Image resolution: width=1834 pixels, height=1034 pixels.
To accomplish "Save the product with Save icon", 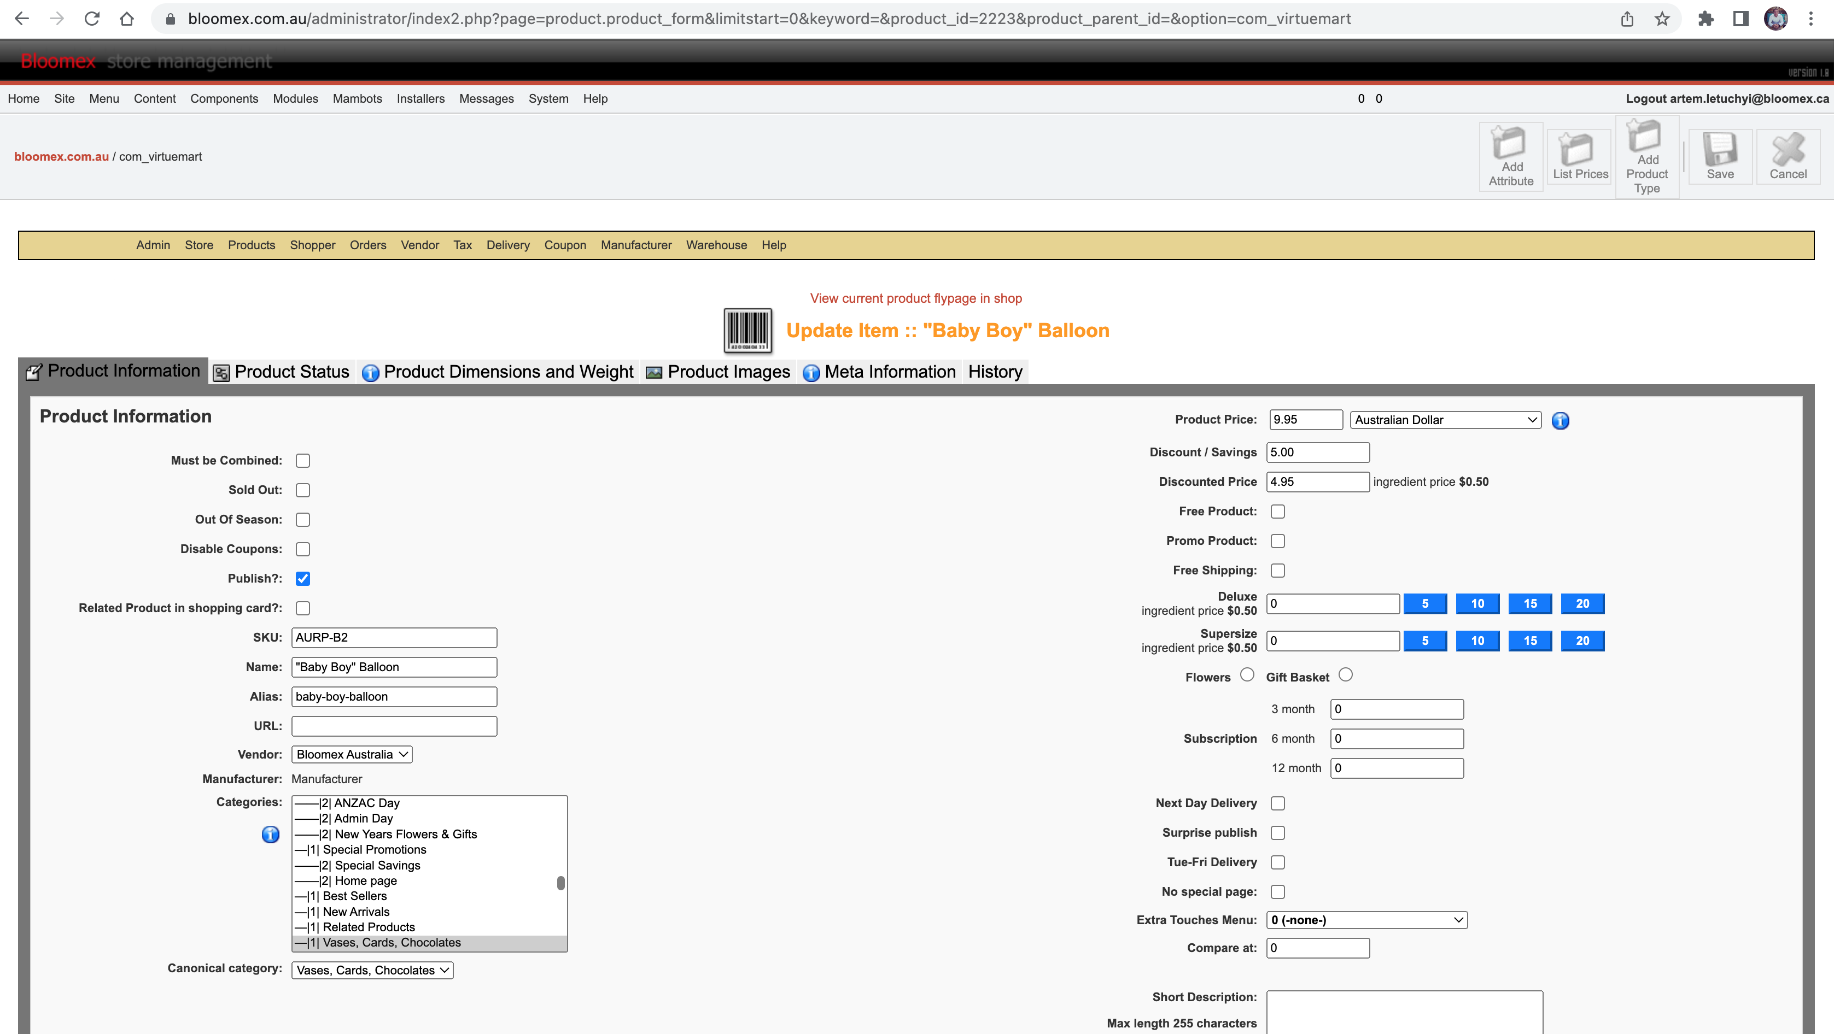I will pyautogui.click(x=1720, y=156).
